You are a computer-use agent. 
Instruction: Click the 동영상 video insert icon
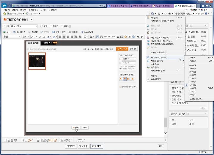point(30,32)
